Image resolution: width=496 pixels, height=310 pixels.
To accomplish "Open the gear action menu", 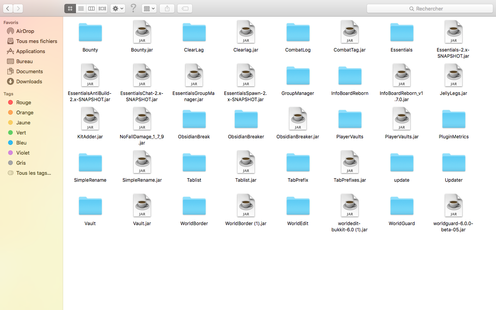I will coord(118,8).
